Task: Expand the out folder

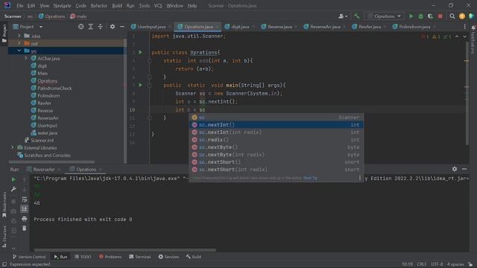Action: pos(19,43)
